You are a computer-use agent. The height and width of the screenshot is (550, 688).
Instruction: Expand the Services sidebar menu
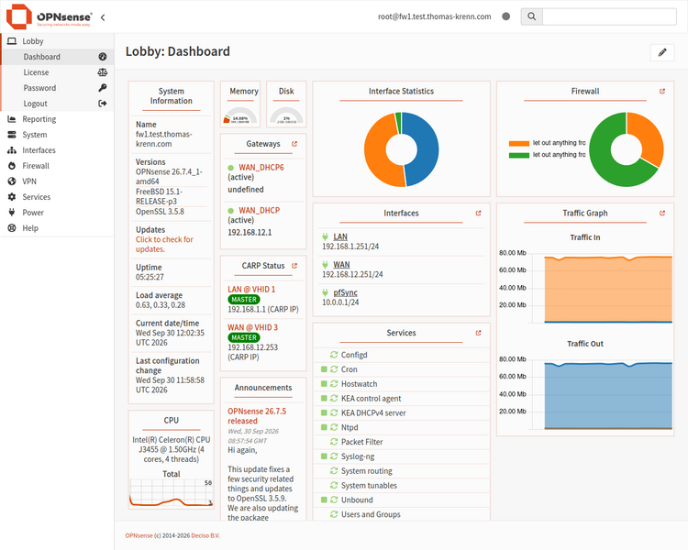(57, 197)
